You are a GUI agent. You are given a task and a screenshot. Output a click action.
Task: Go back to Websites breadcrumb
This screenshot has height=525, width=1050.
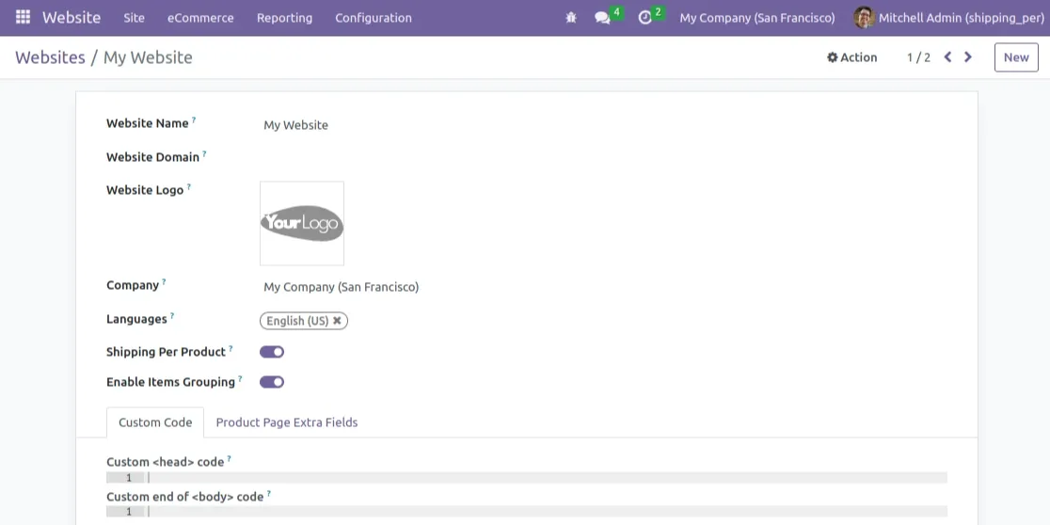click(50, 57)
